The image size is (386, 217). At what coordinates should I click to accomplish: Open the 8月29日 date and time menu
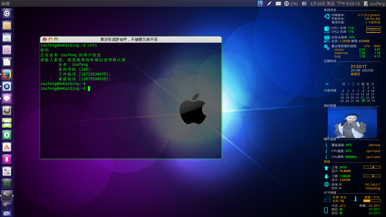tap(335, 3)
